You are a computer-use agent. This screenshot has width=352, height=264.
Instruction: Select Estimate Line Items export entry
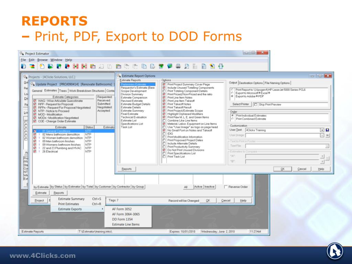coord(126,224)
